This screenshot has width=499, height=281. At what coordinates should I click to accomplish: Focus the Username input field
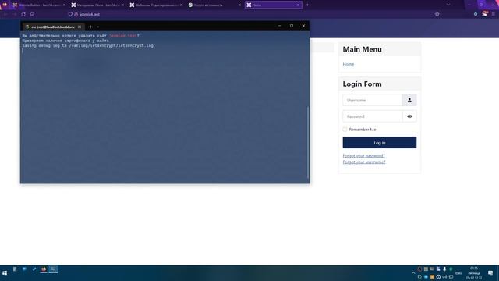pos(373,100)
